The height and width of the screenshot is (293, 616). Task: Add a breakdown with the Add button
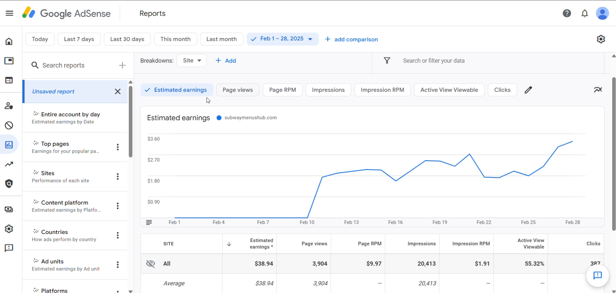click(x=226, y=61)
